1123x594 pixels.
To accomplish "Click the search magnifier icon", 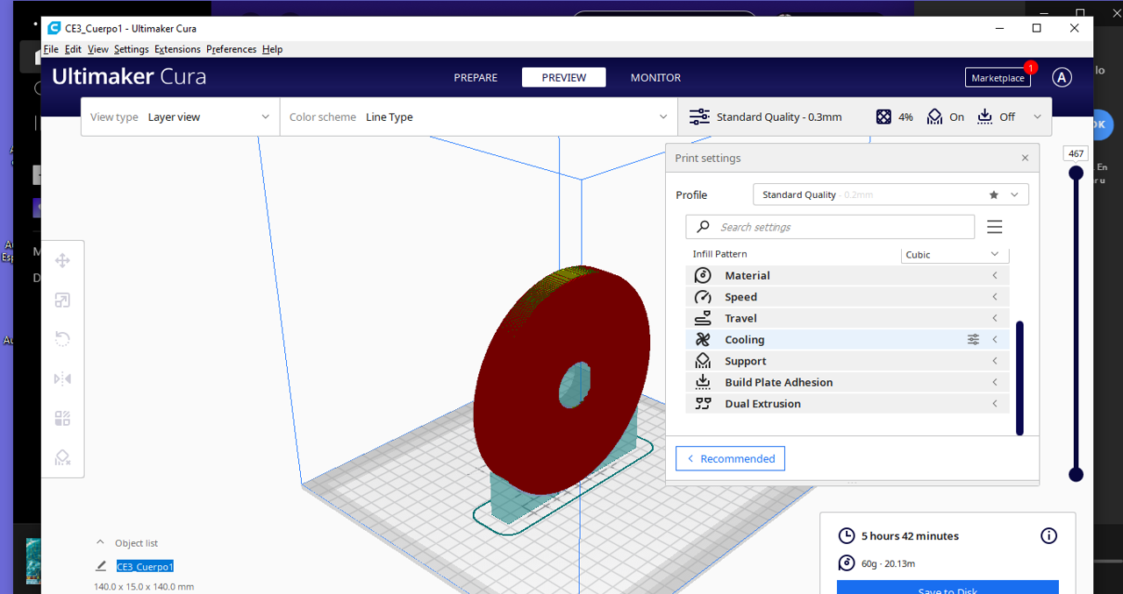I will 703,227.
